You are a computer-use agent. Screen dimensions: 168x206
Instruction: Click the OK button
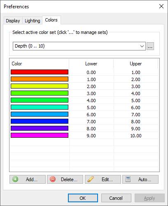[x=83, y=198]
